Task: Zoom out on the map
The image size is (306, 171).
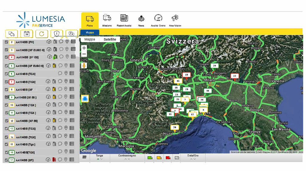Action: (84, 54)
